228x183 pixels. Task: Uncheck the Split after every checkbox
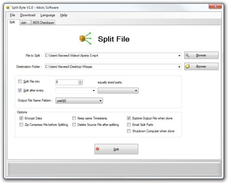click(x=20, y=90)
